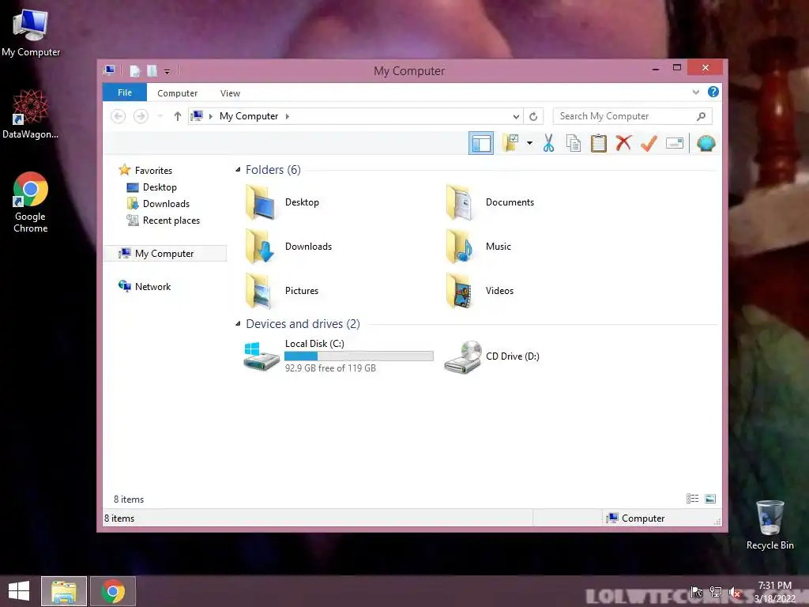Open the window system menu icon
Image resolution: width=809 pixels, height=607 pixels.
pyautogui.click(x=109, y=70)
